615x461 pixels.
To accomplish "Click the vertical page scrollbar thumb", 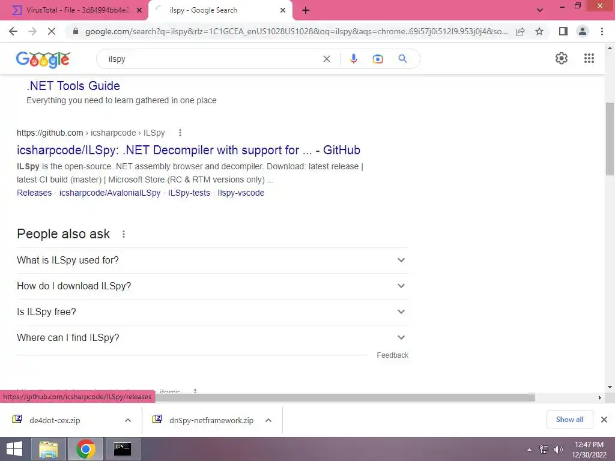I will pos(610,139).
